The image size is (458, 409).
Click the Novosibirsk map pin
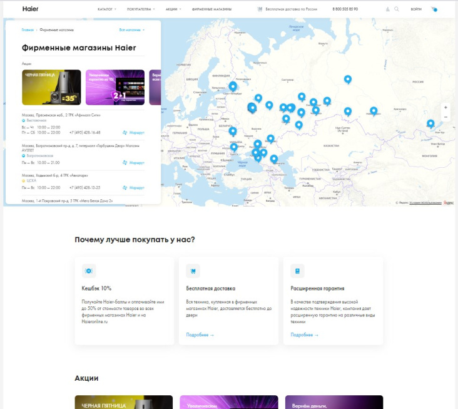pos(374,111)
